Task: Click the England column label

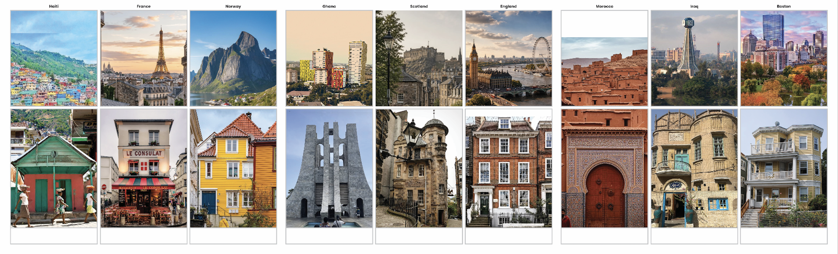Action: pos(508,6)
